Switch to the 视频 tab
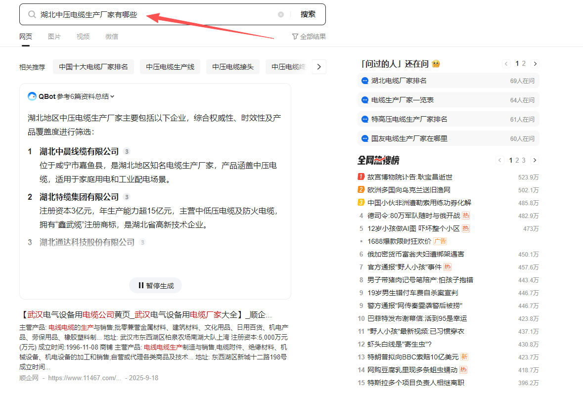This screenshot has width=583, height=396. (x=83, y=37)
